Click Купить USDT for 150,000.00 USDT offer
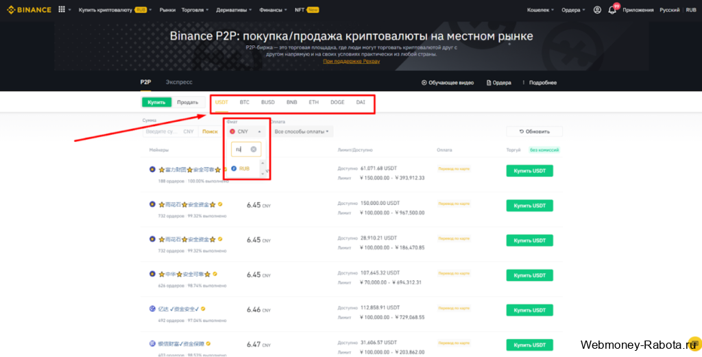 [x=530, y=206]
